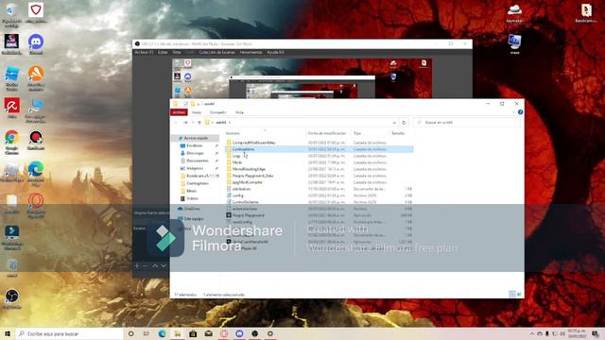This screenshot has width=605, height=340.
Task: Open the OBS Studio desktop shortcut
Action: (11, 298)
